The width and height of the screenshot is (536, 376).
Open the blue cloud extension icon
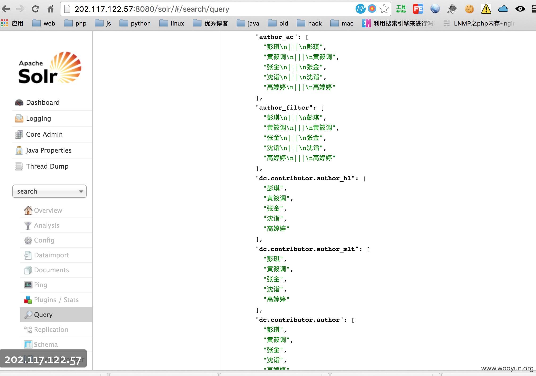[x=503, y=9]
